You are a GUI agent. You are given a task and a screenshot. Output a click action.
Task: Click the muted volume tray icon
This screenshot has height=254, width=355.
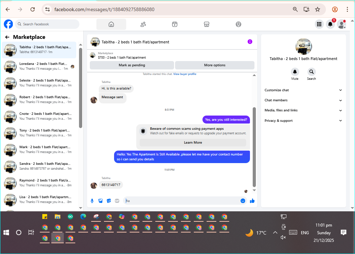point(283,237)
